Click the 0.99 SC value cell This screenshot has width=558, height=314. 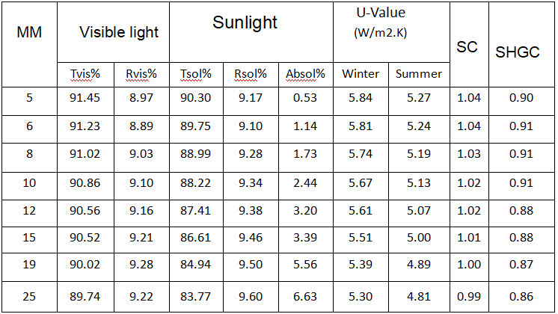coord(469,297)
